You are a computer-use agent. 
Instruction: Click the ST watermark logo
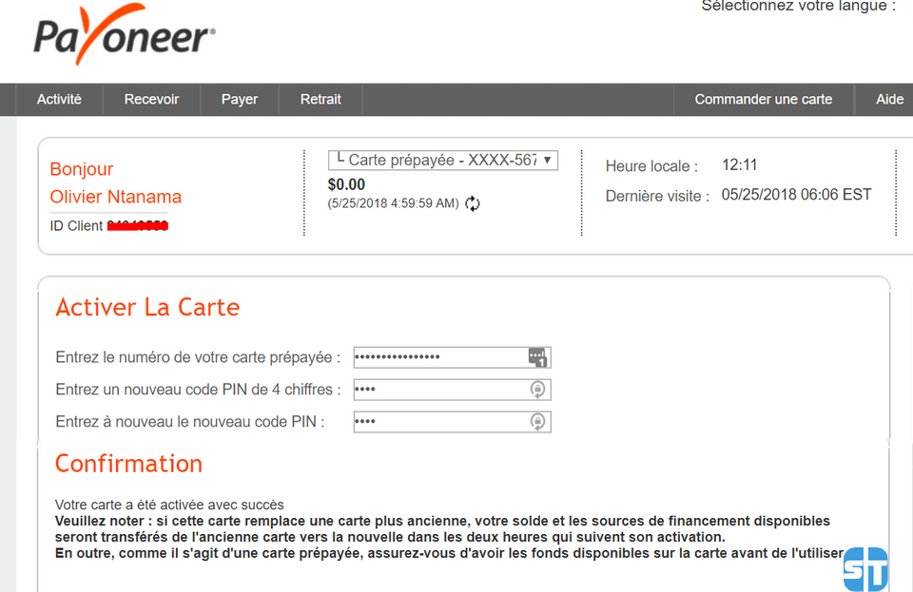[x=866, y=568]
